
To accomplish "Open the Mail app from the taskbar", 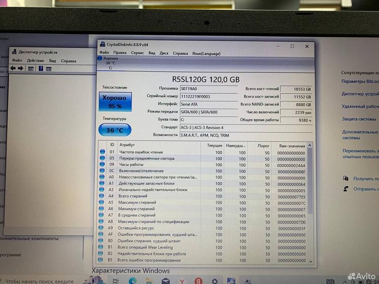I will click(166, 281).
